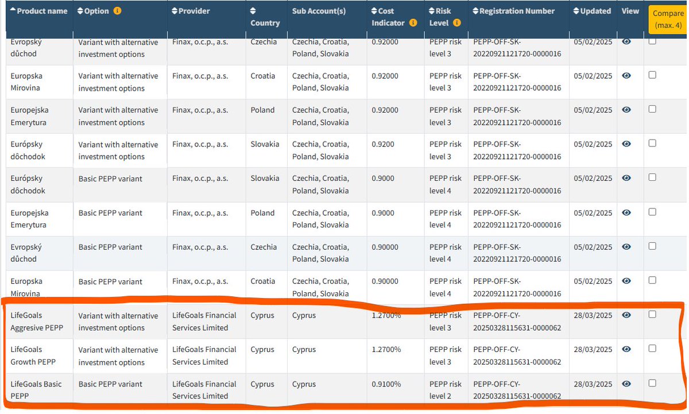Click 1.2700% cost in LifeGoals Growth PEPP row
The image size is (689, 414).
click(386, 349)
